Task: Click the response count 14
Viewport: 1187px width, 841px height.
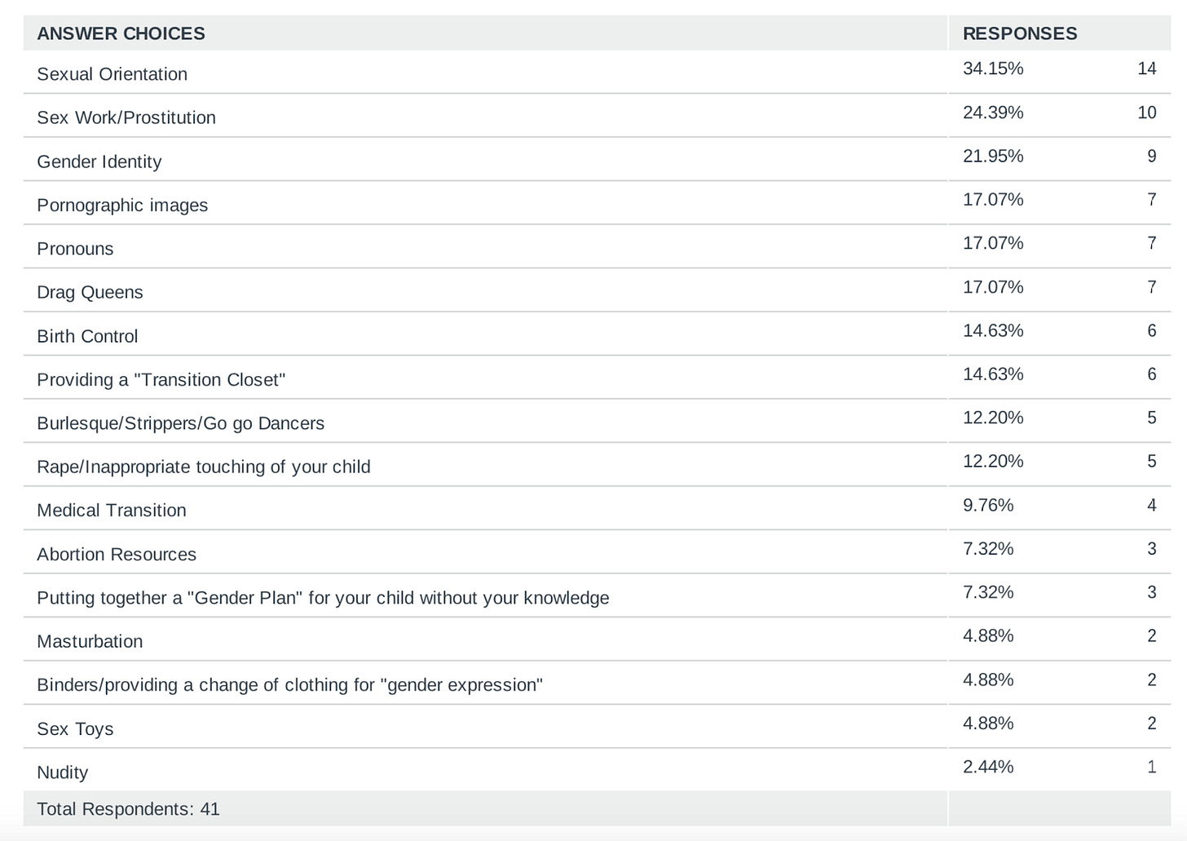Action: 1147,69
